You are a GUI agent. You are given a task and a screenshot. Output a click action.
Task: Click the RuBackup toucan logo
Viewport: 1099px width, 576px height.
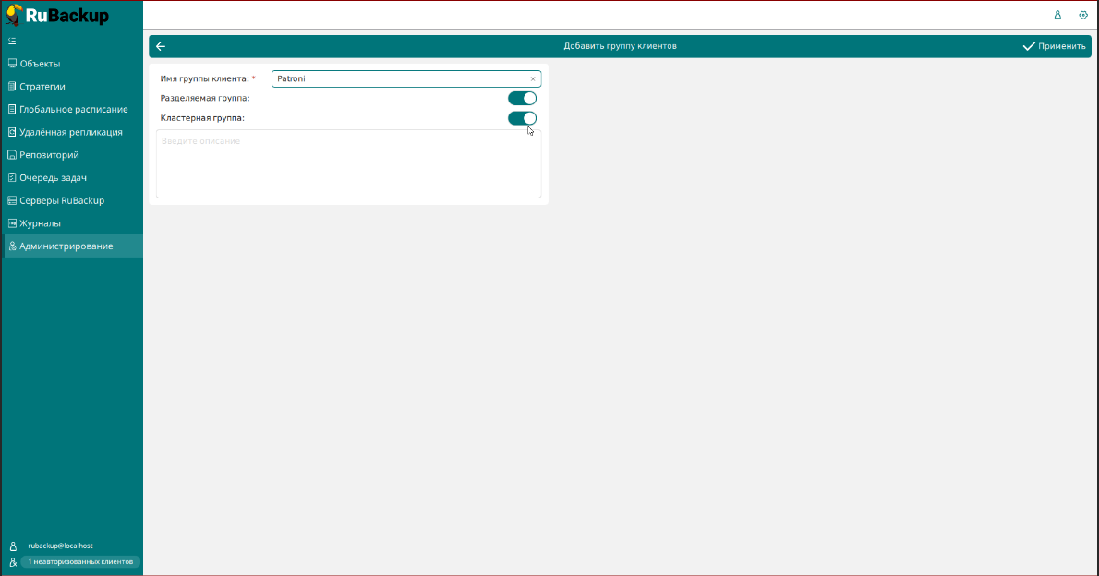(x=14, y=15)
